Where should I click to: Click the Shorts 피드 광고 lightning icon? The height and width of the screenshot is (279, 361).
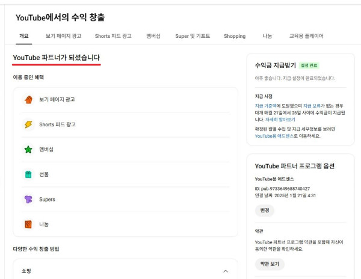(28, 124)
